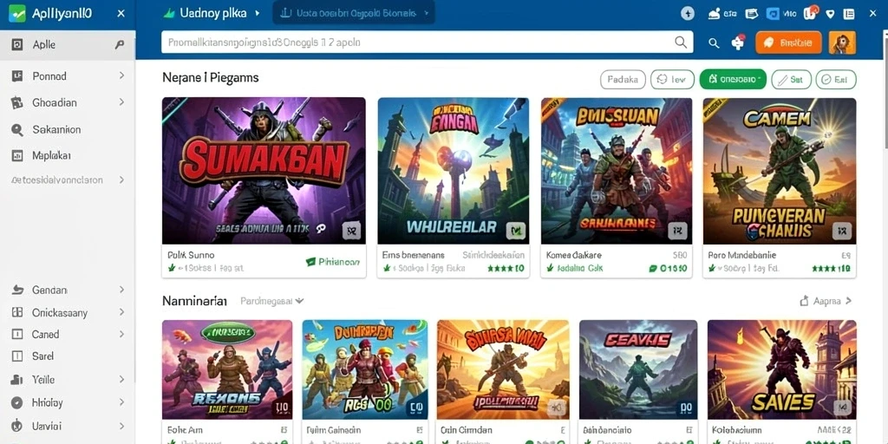Click the notification icon with red badge

coord(811,12)
